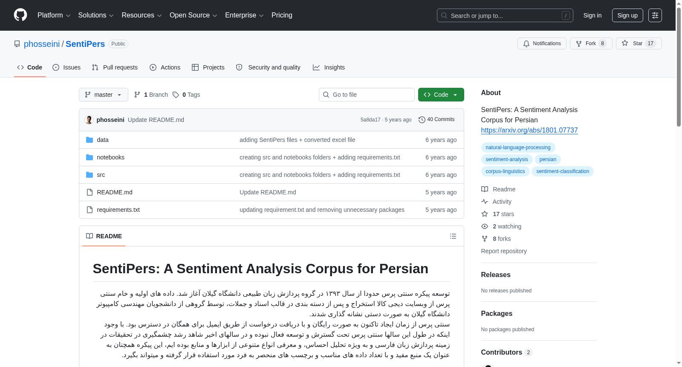Open the arxiv.org paper link
682x367 pixels.
click(x=529, y=130)
